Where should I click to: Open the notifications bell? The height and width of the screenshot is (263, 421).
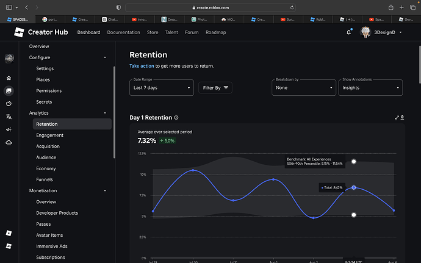348,32
